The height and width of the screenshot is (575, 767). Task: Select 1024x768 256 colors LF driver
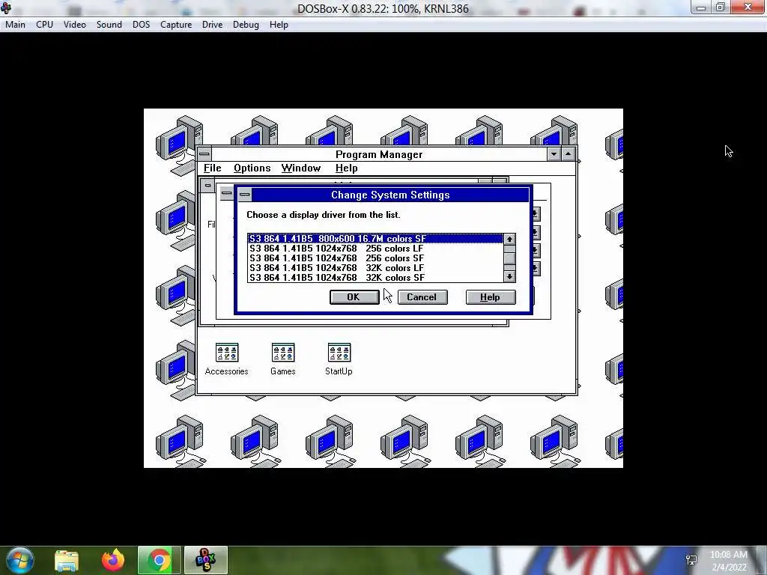pos(375,249)
